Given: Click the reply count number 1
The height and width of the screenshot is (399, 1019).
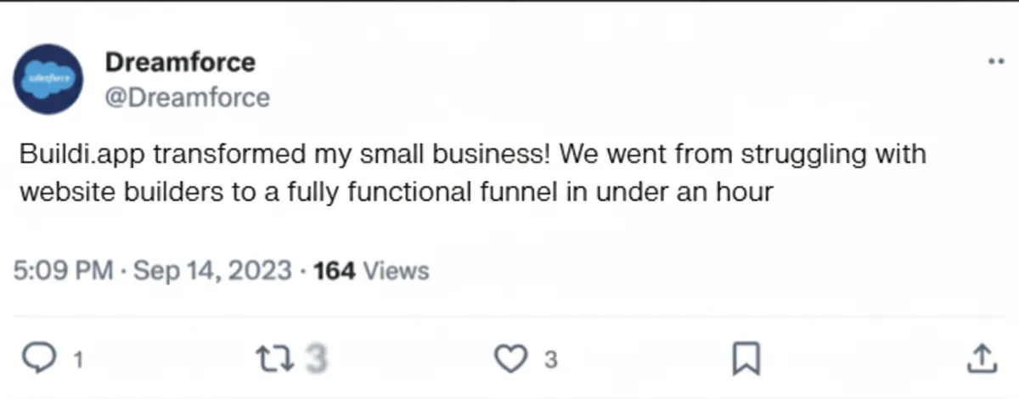Looking at the screenshot, I should pos(78,361).
